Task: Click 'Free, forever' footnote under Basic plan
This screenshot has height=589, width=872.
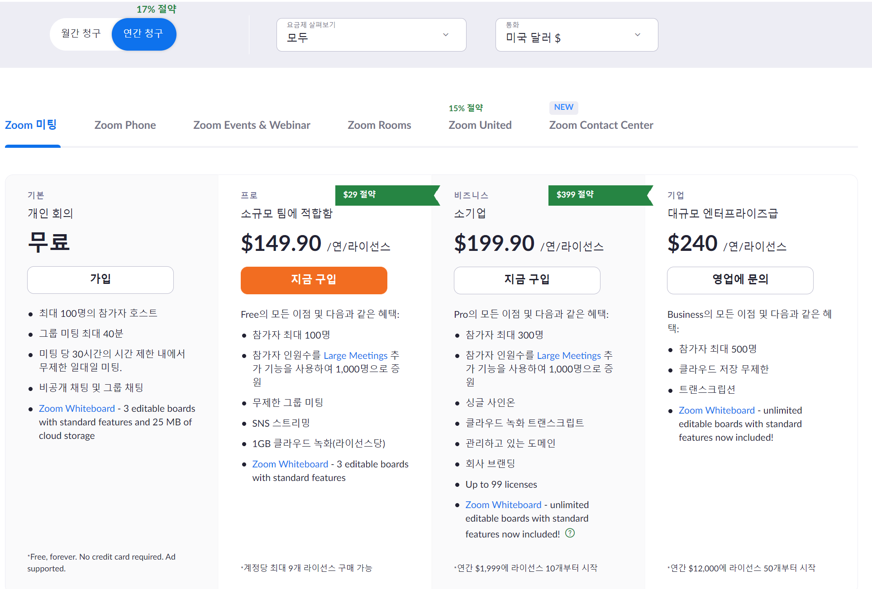Action: (101, 563)
